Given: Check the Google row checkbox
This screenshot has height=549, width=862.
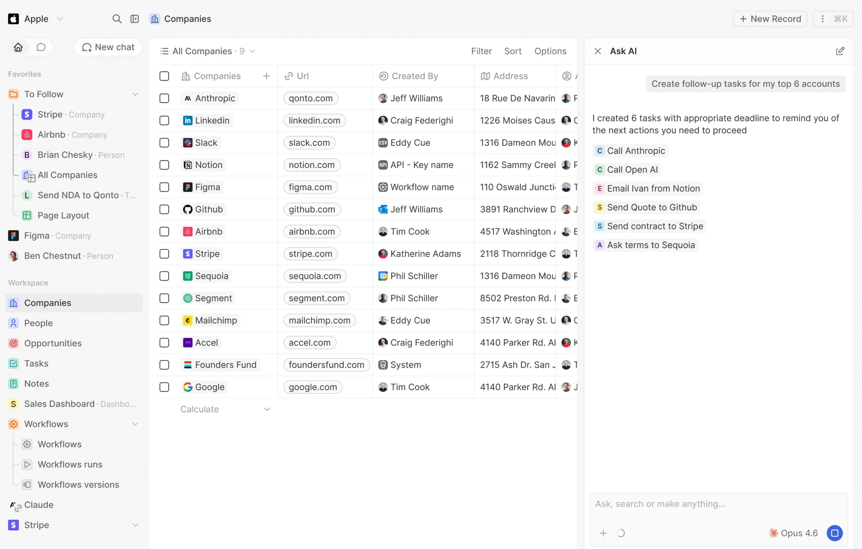Looking at the screenshot, I should point(164,387).
